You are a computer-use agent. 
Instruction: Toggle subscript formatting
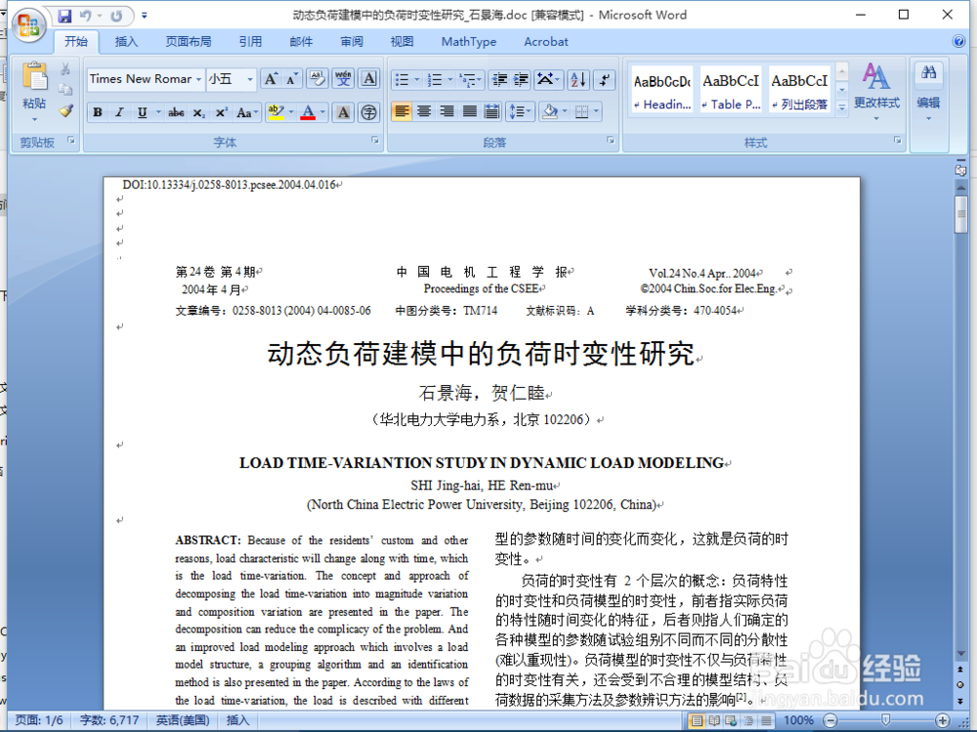[x=198, y=112]
